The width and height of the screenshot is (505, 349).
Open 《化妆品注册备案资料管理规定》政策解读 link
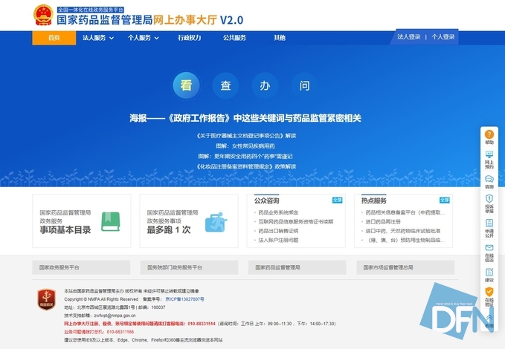pos(246,166)
